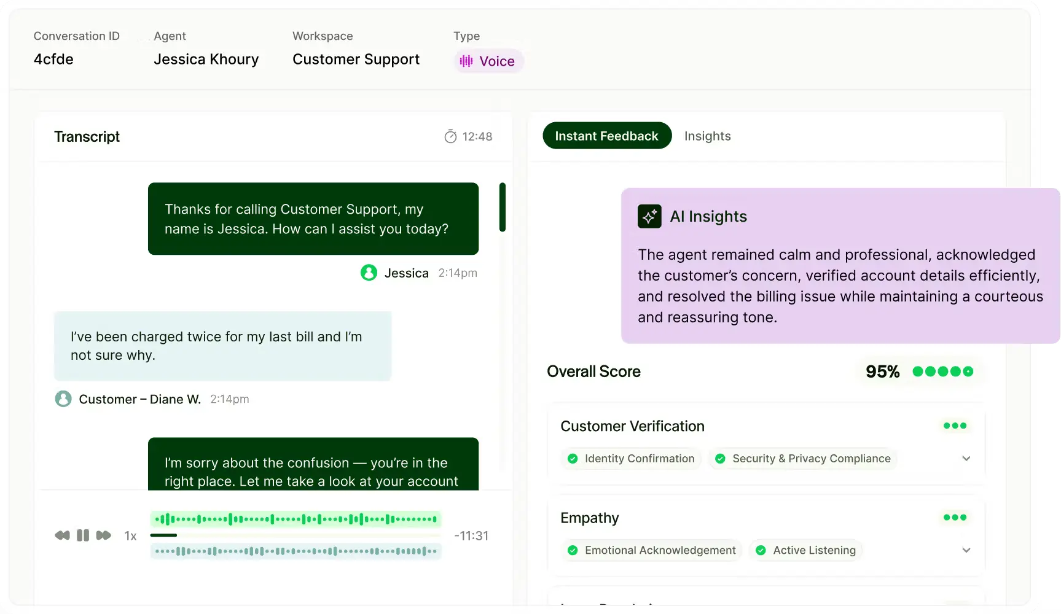Viewport: 1061px width, 614px height.
Task: Click the Voice type badge
Action: coord(488,61)
